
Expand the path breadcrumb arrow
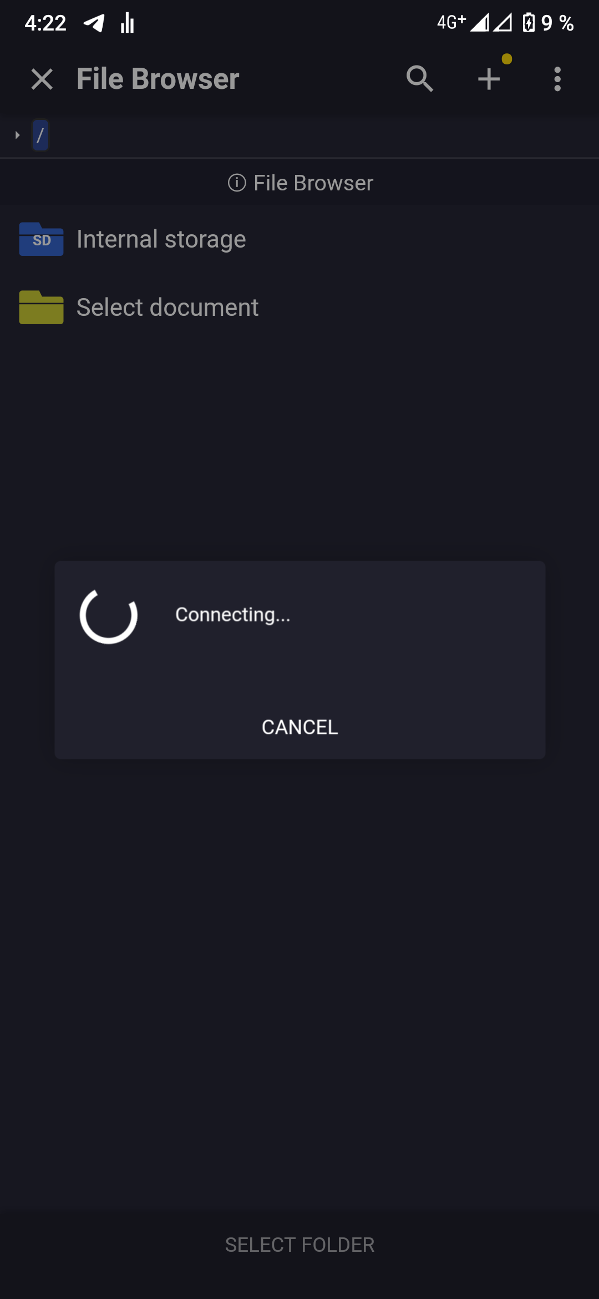click(17, 135)
